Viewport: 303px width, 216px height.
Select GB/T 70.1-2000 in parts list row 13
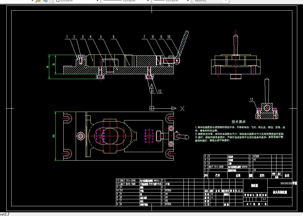(128, 180)
